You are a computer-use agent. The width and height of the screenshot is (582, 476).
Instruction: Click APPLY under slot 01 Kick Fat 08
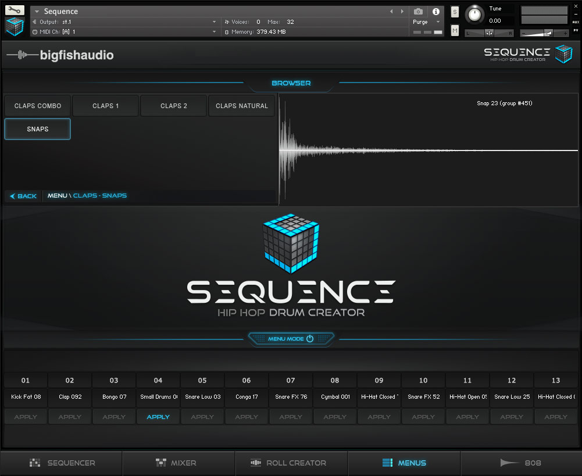pyautogui.click(x=26, y=417)
